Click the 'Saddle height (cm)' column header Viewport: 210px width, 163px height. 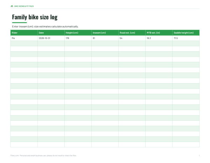pos(186,33)
